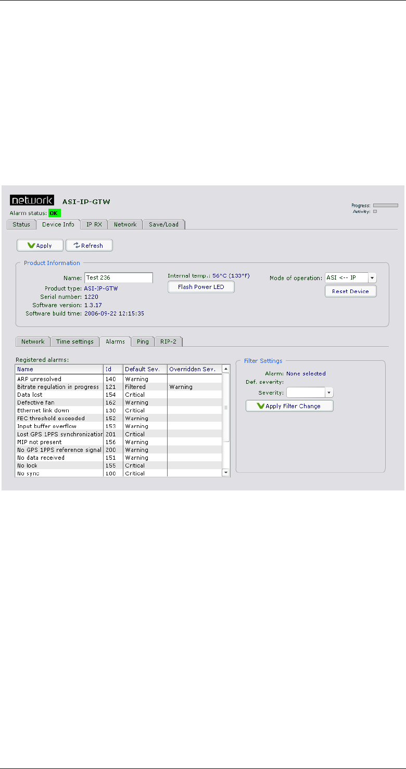Open the RIP-2 sub-tab

pos(168,342)
